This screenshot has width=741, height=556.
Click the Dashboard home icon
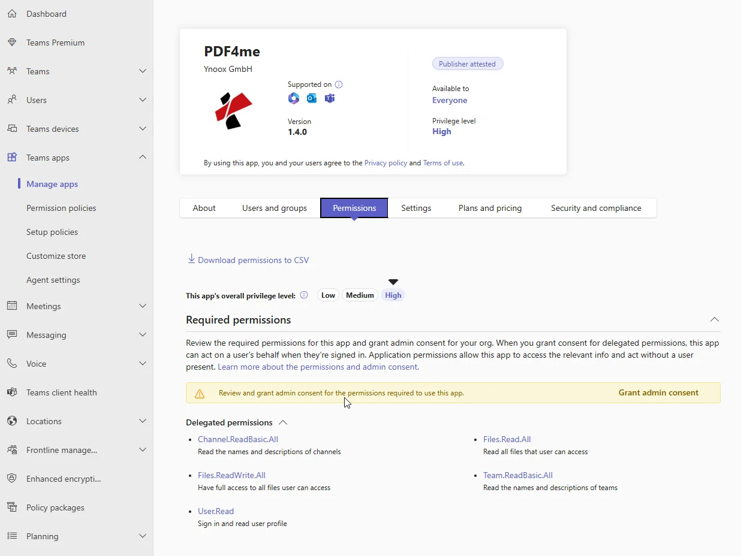12,14
